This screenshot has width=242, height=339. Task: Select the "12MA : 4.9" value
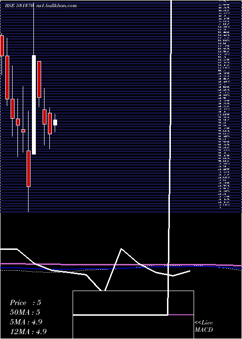(28, 331)
